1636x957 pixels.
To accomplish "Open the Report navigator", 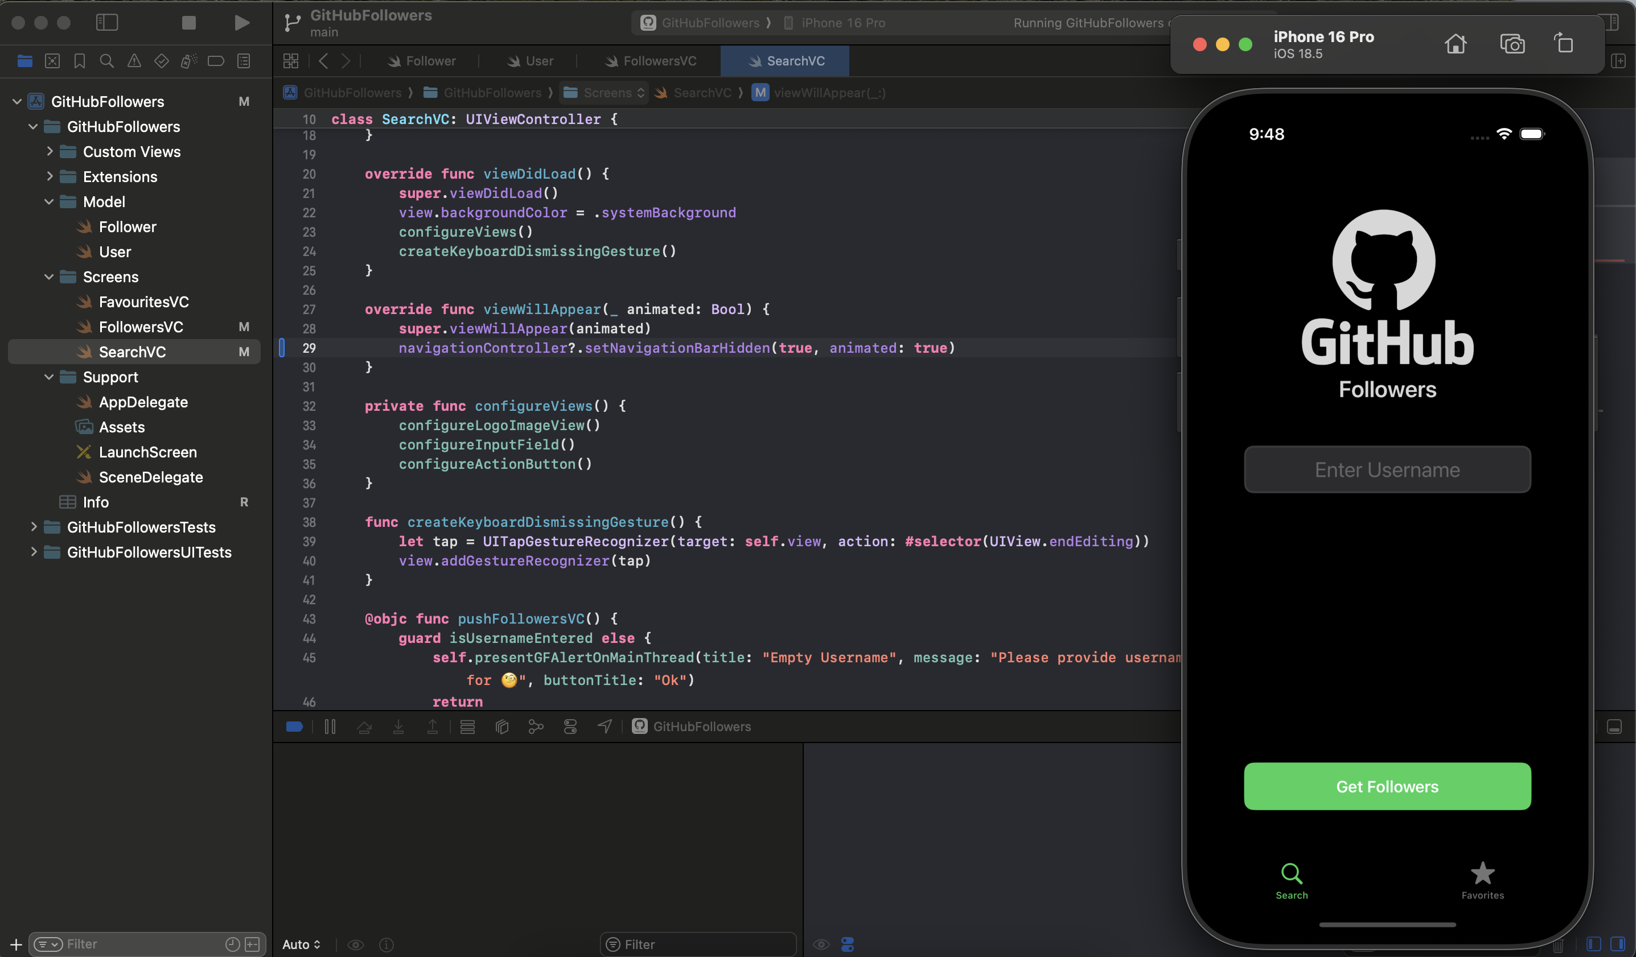I will [244, 61].
